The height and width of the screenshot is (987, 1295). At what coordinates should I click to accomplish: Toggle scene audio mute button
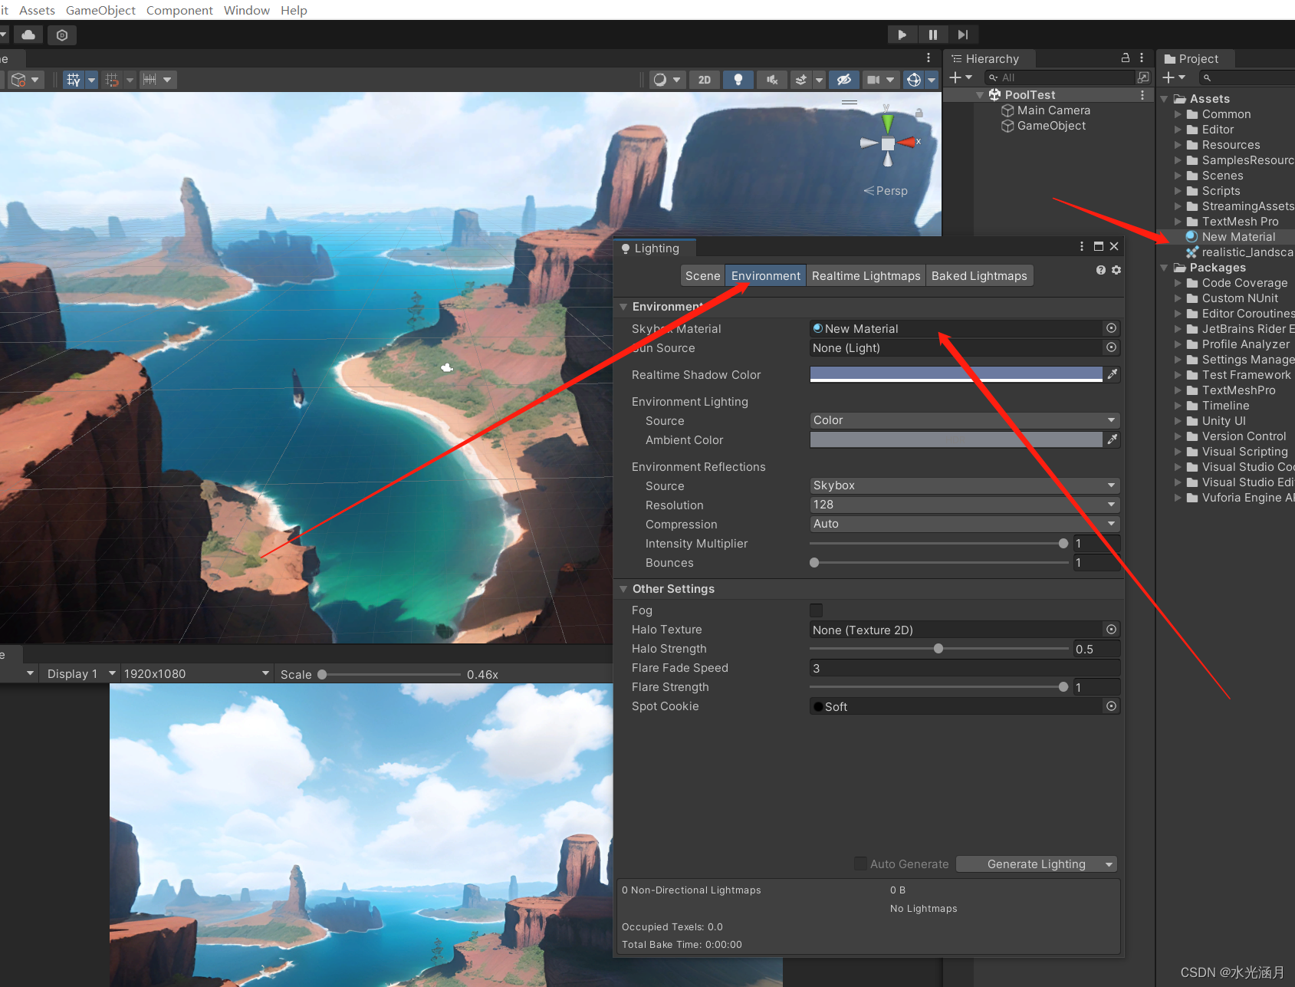[x=771, y=80]
